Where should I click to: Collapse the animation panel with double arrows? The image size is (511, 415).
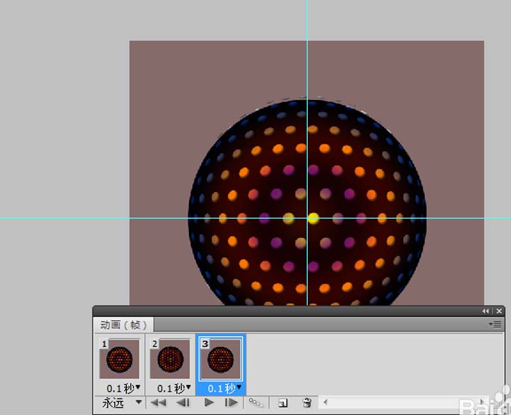[x=486, y=311]
